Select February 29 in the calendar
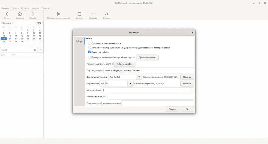268x144 pixels. point(22,41)
